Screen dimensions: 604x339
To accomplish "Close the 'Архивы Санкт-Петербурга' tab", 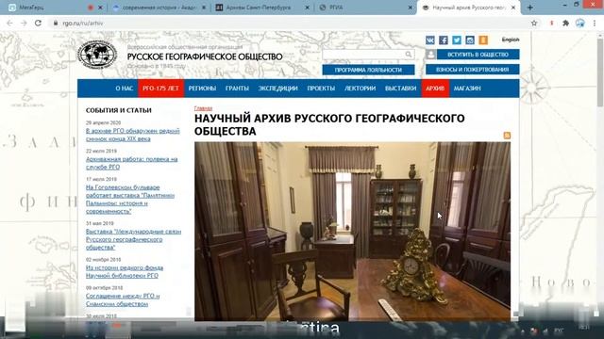I will [307, 8].
